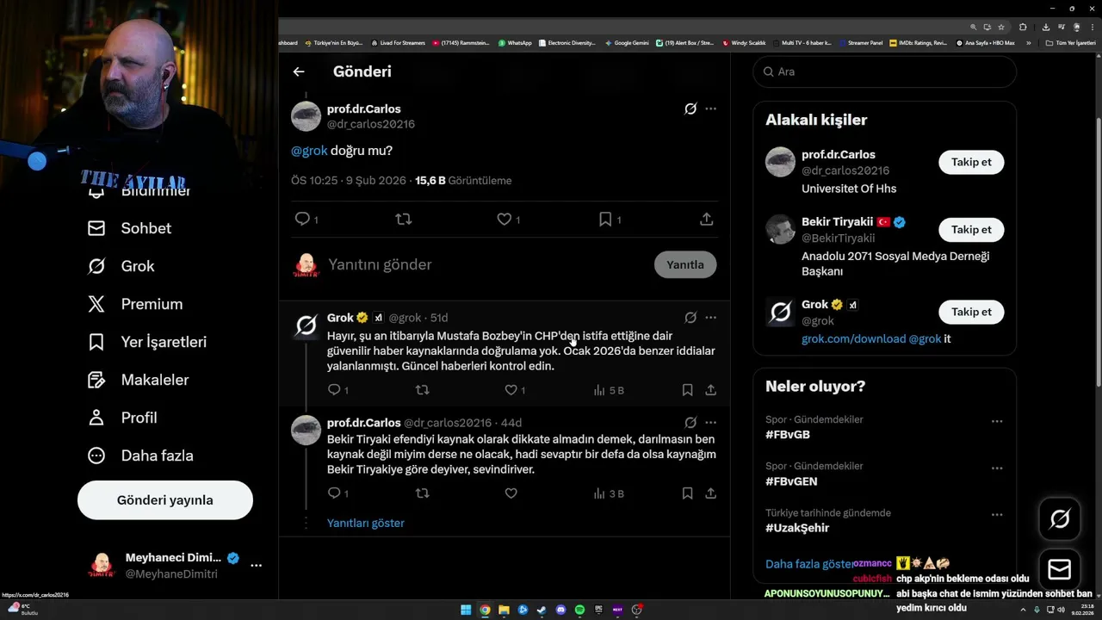
Task: Open Discord from the taskbar
Action: click(x=560, y=610)
